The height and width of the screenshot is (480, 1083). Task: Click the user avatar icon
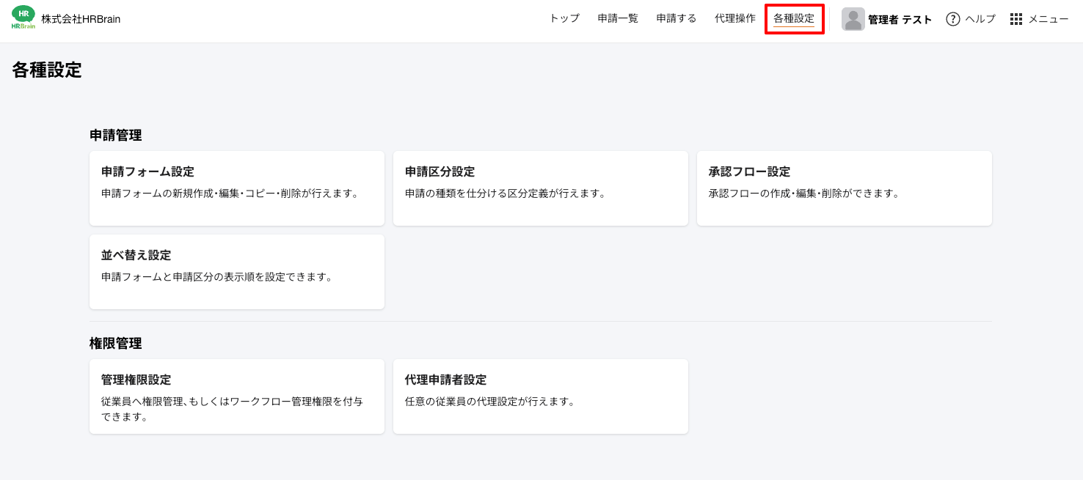[x=853, y=19]
